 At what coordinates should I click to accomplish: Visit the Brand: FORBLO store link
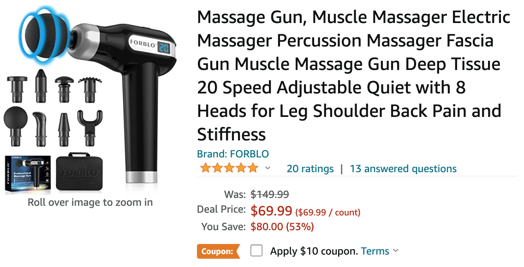pos(233,154)
